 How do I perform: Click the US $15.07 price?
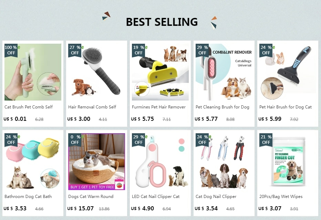tap(81, 208)
